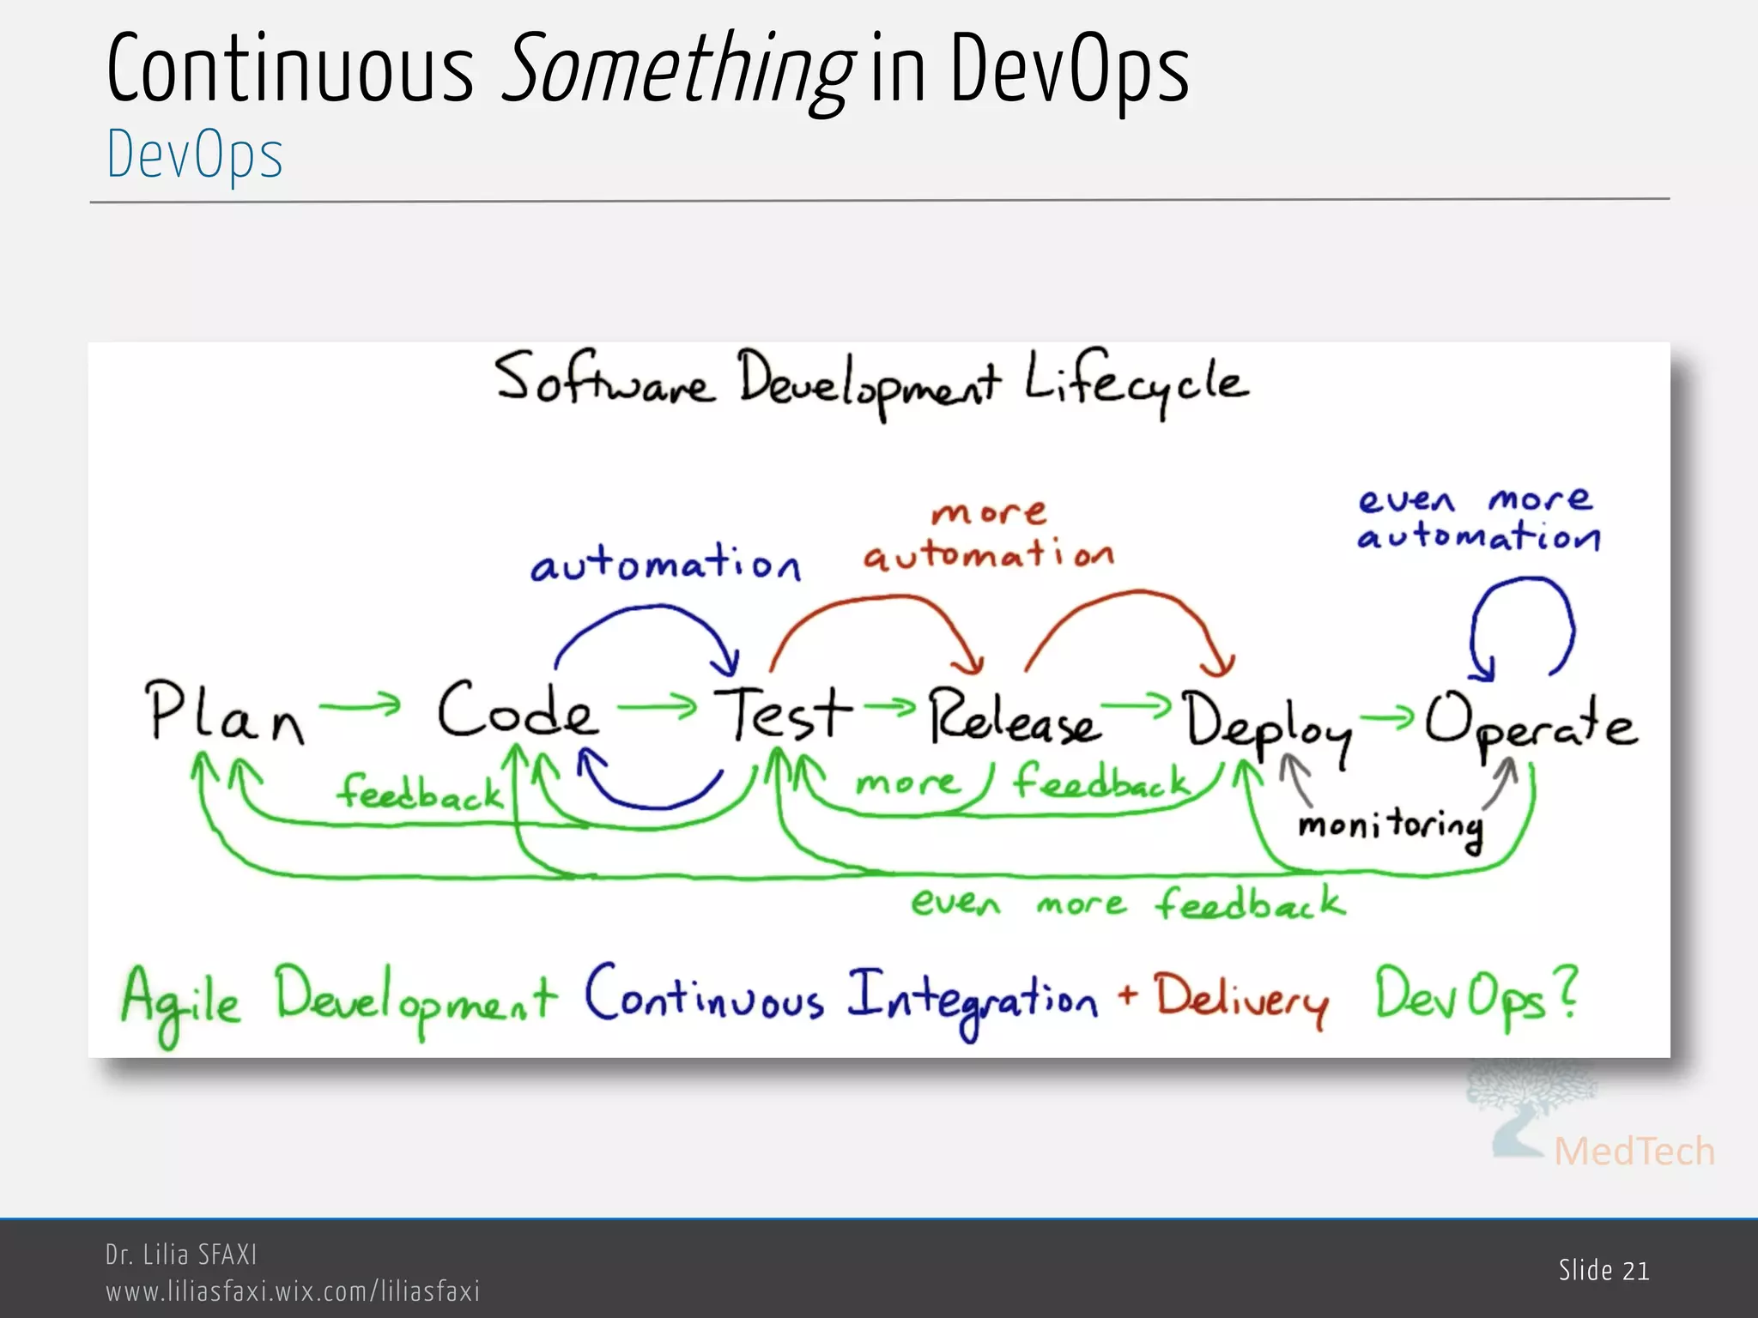Click the Slide 21 number label
Viewport: 1758px width, 1318px height.
(1603, 1270)
